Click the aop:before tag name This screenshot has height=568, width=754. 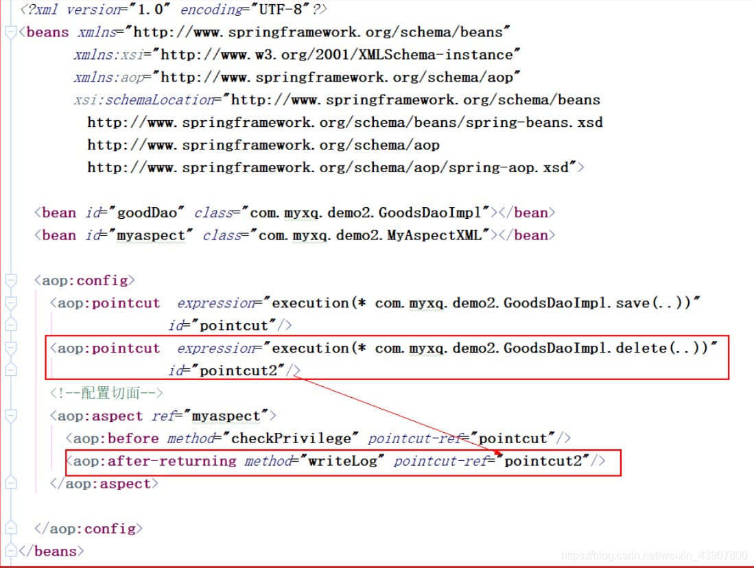tap(115, 438)
